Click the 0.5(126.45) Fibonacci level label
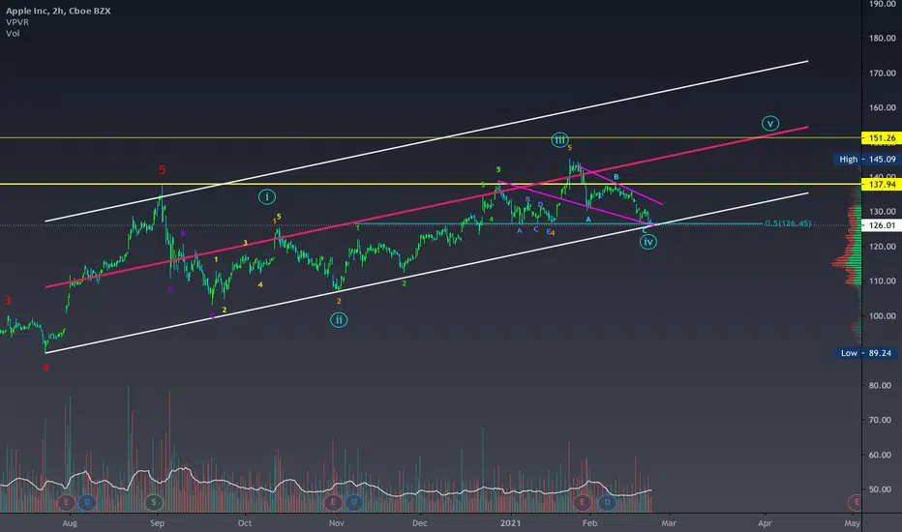 pyautogui.click(x=788, y=223)
